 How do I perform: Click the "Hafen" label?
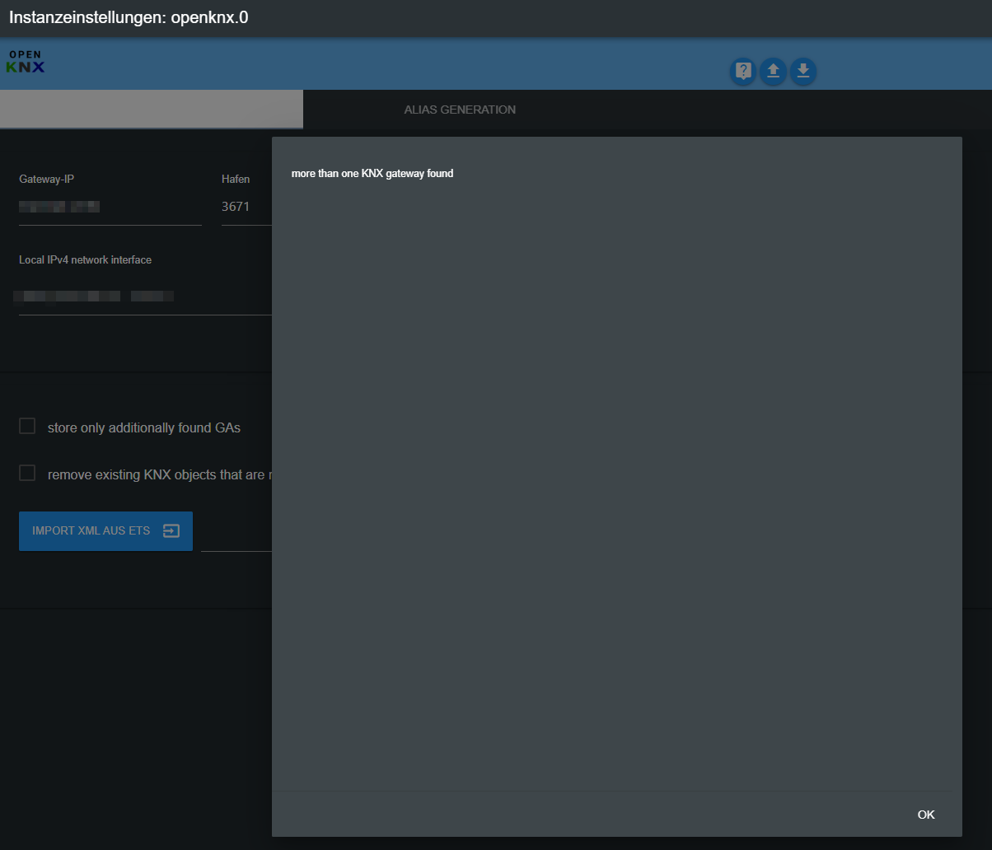click(x=236, y=179)
